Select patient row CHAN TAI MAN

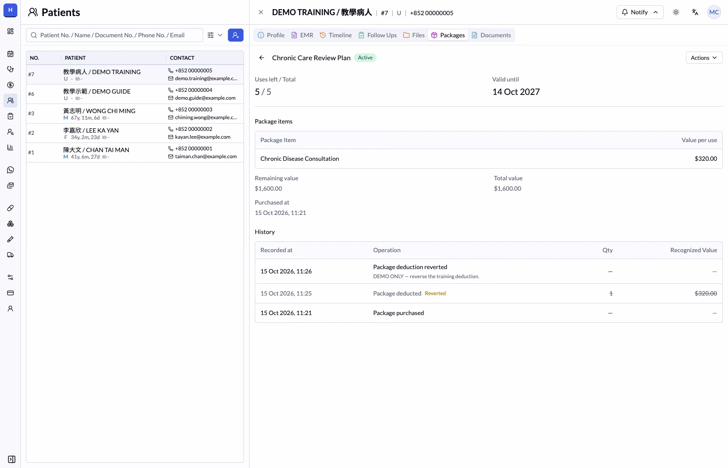(135, 153)
